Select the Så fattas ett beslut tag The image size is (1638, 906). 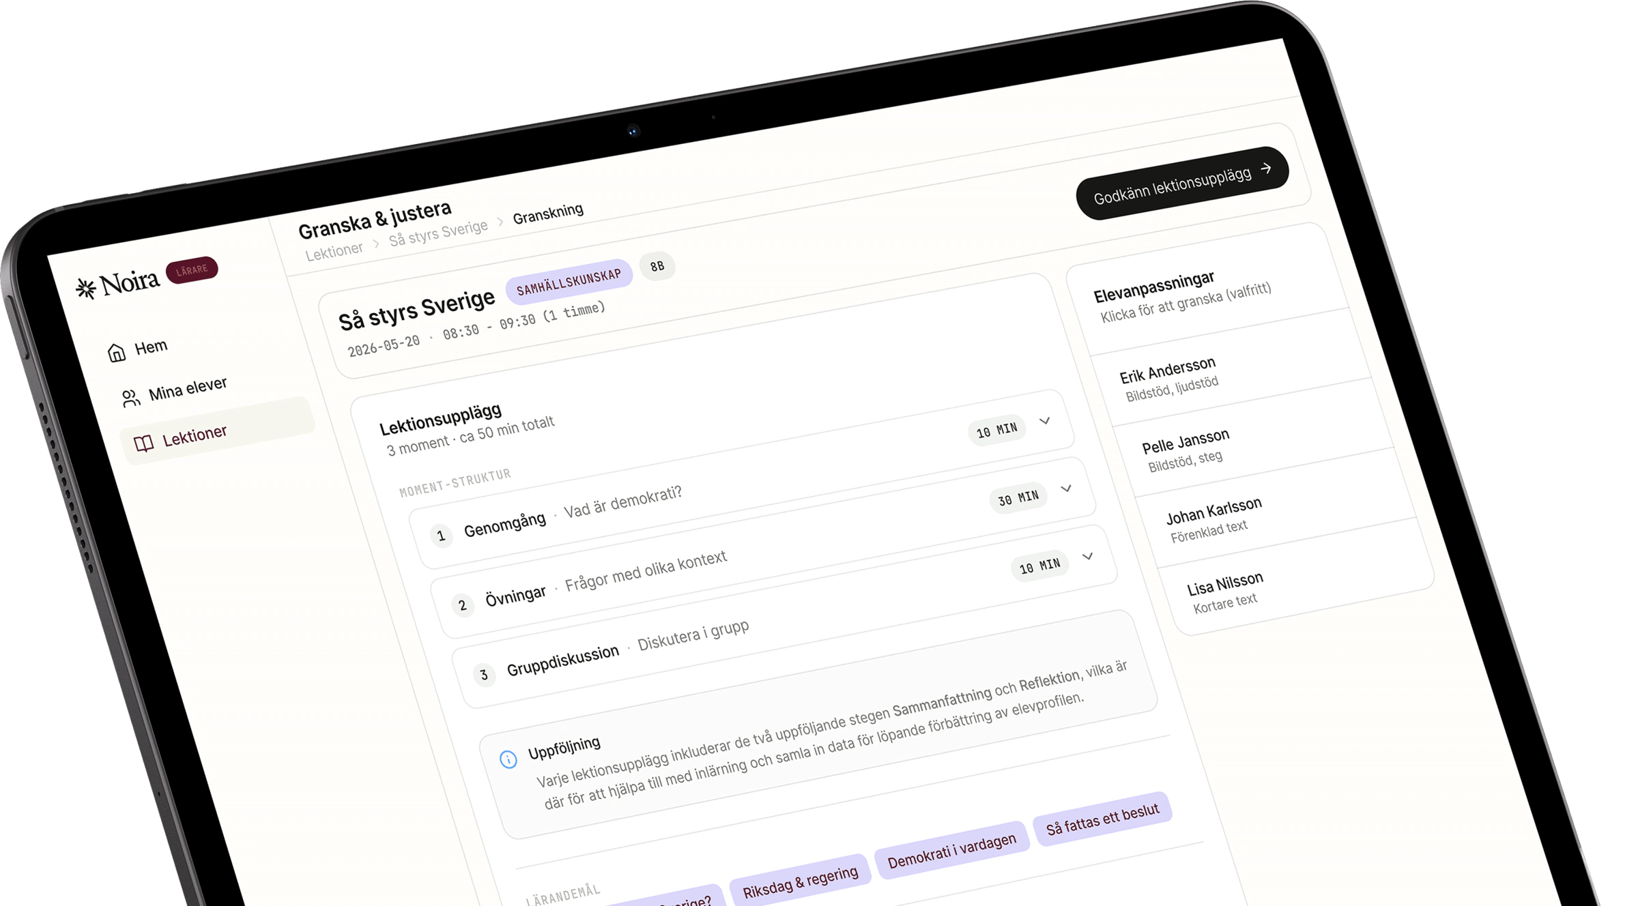pyautogui.click(x=1103, y=819)
